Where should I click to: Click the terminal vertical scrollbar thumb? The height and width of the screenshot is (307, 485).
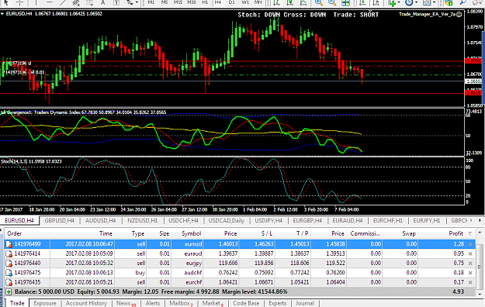[x=480, y=267]
